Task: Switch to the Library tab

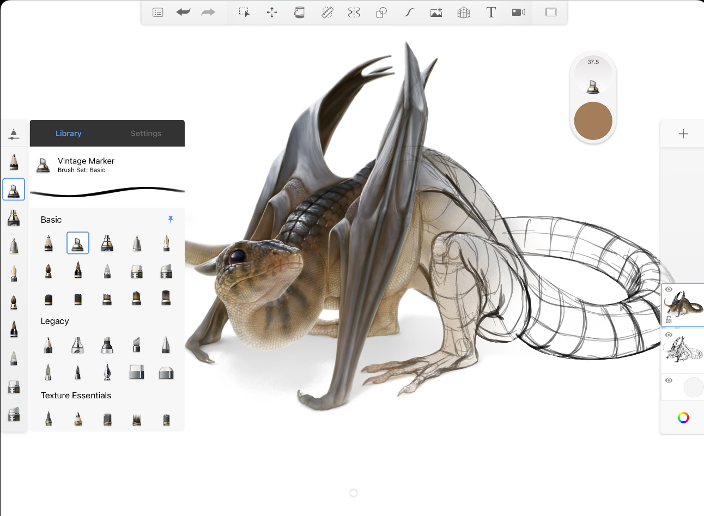Action: click(68, 133)
